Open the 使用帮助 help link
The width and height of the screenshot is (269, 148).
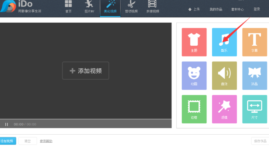pyautogui.click(x=46, y=141)
